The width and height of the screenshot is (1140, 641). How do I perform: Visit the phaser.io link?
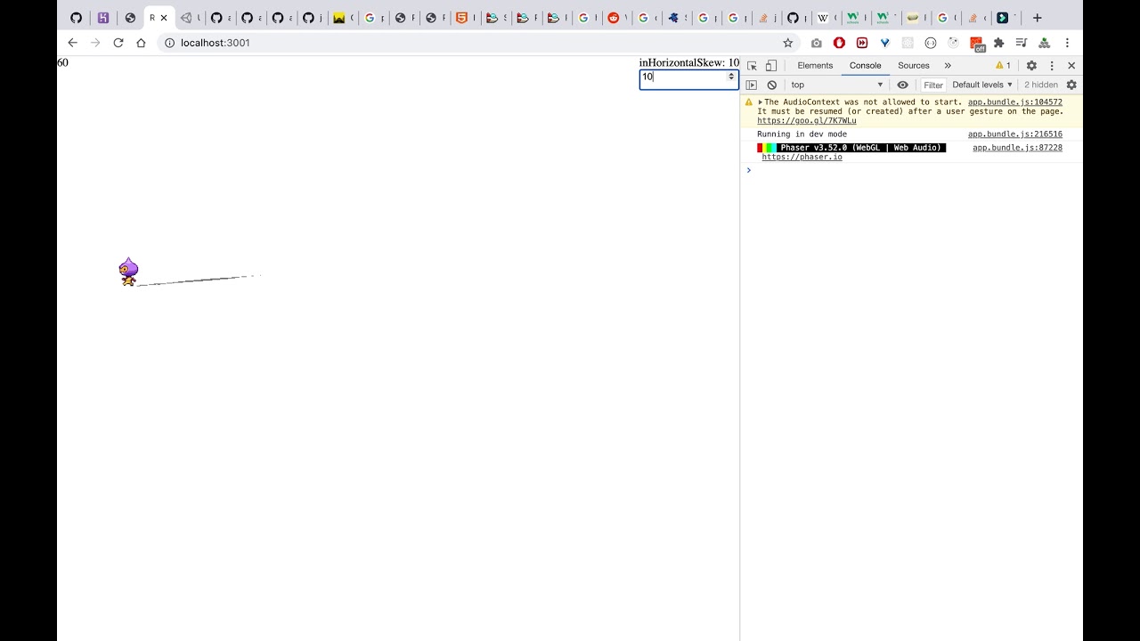tap(802, 158)
